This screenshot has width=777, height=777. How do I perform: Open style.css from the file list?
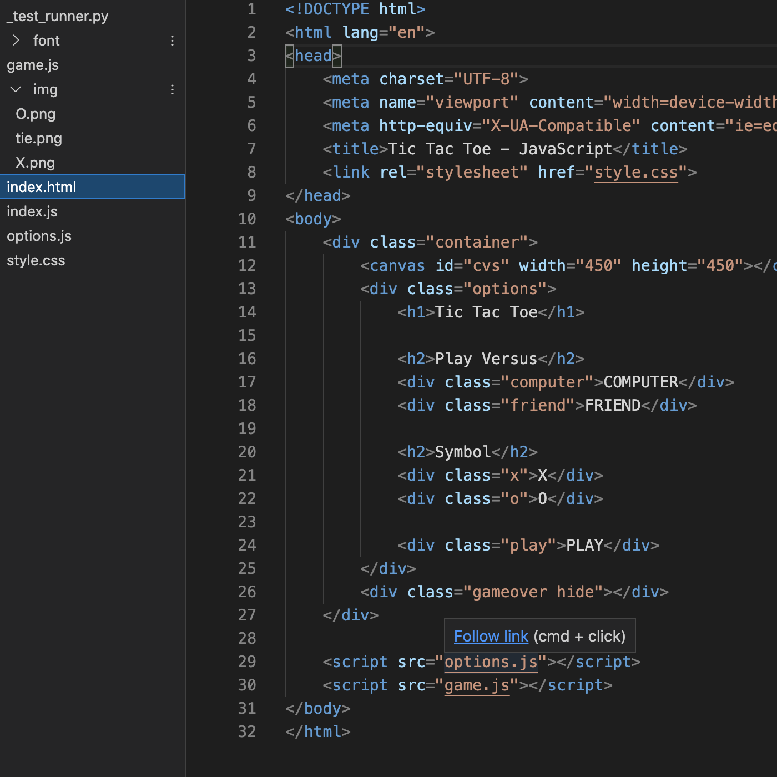[36, 260]
